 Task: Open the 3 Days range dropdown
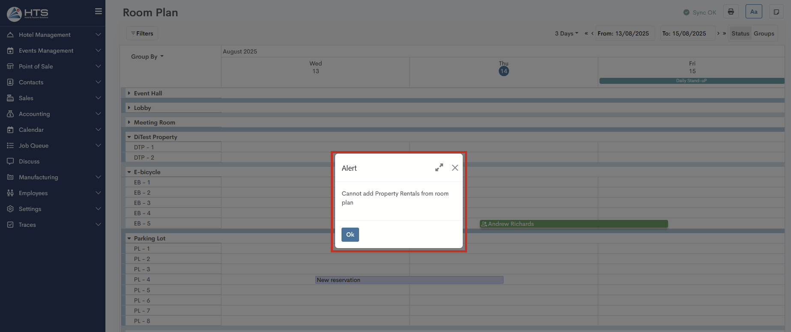point(566,33)
